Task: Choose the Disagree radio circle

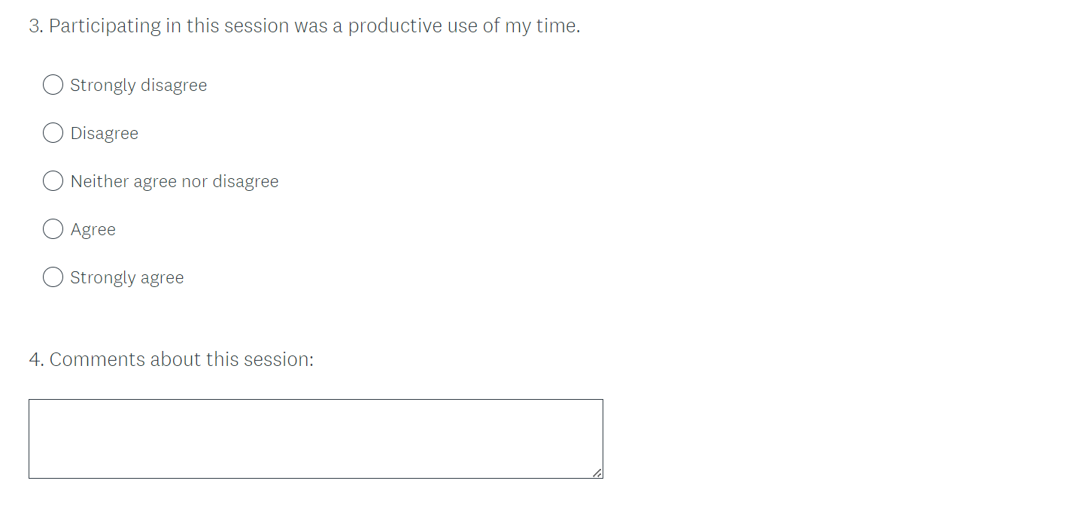Action: tap(53, 133)
